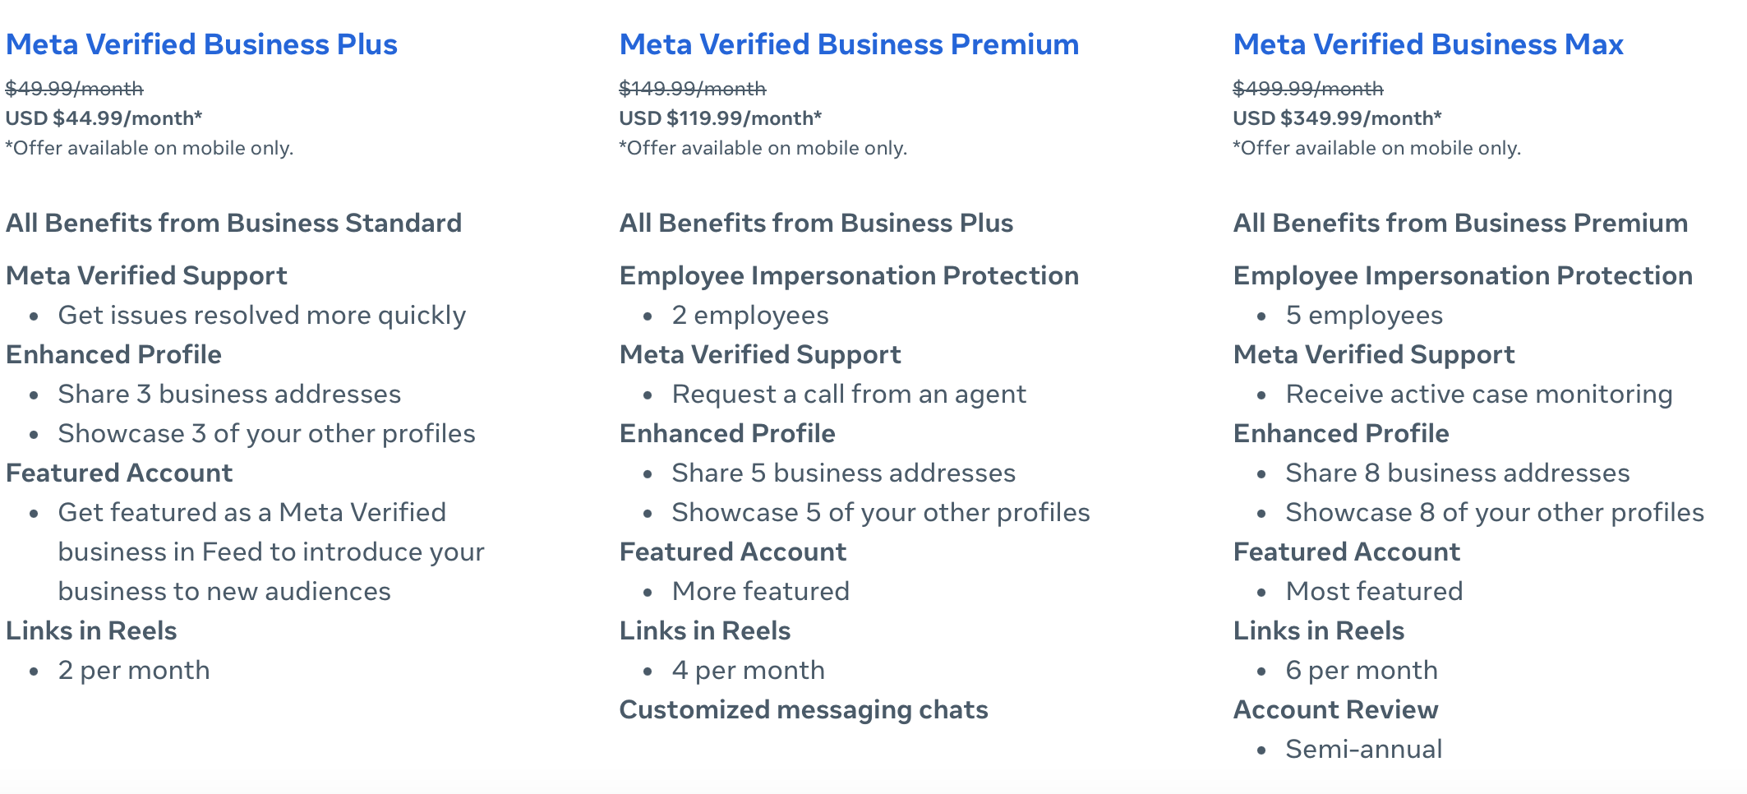
Task: Open the Meta Verified Business Plus heading link
Action: (201, 44)
